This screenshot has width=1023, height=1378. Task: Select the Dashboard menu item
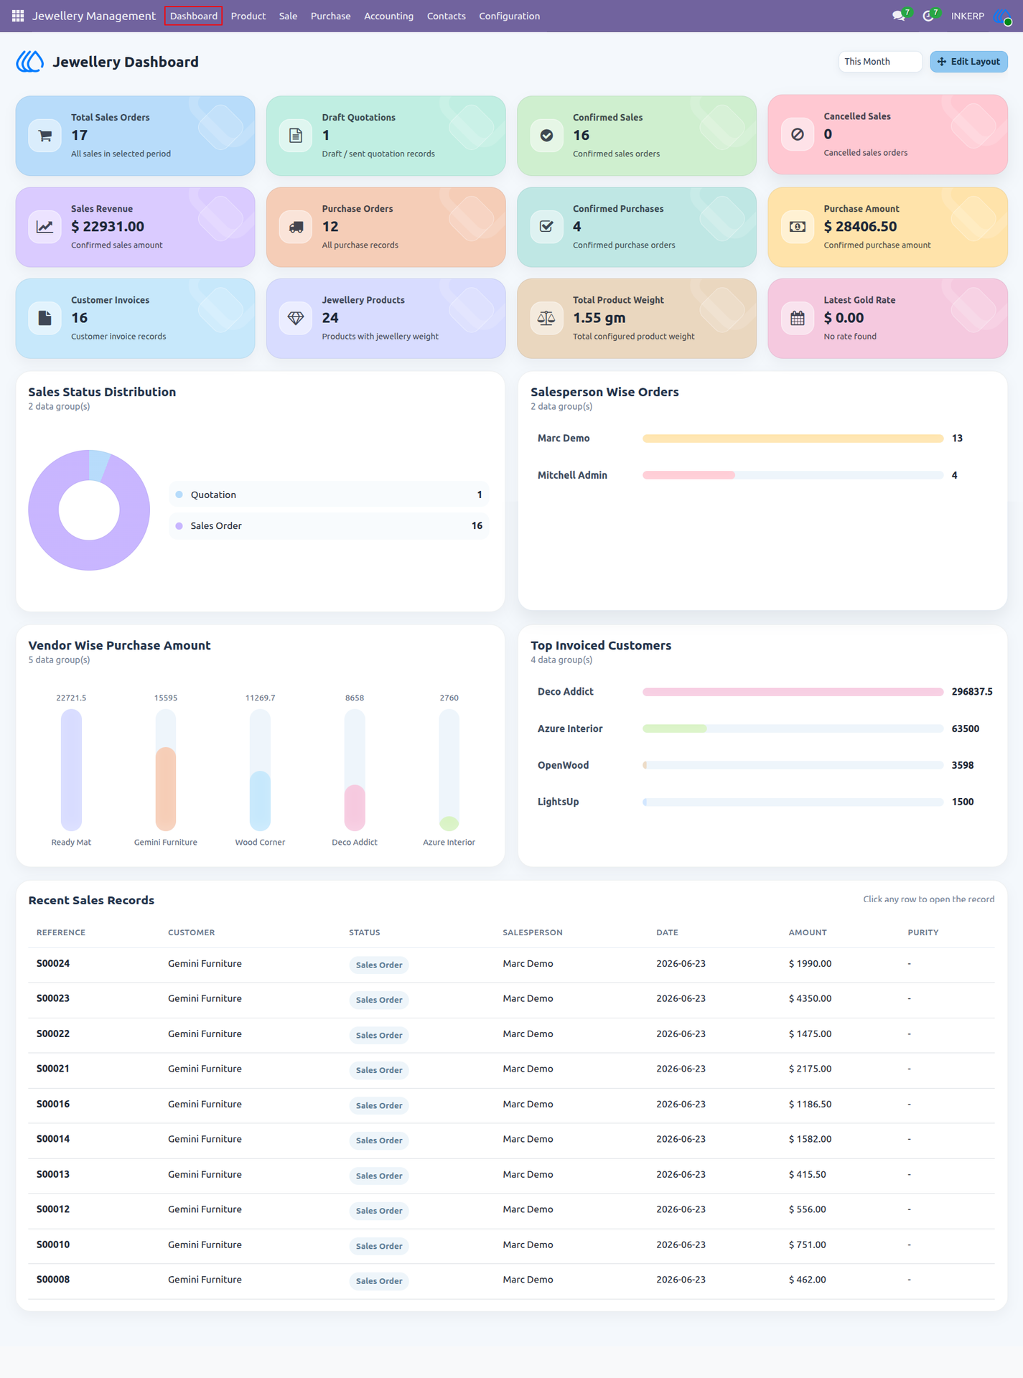pos(193,16)
